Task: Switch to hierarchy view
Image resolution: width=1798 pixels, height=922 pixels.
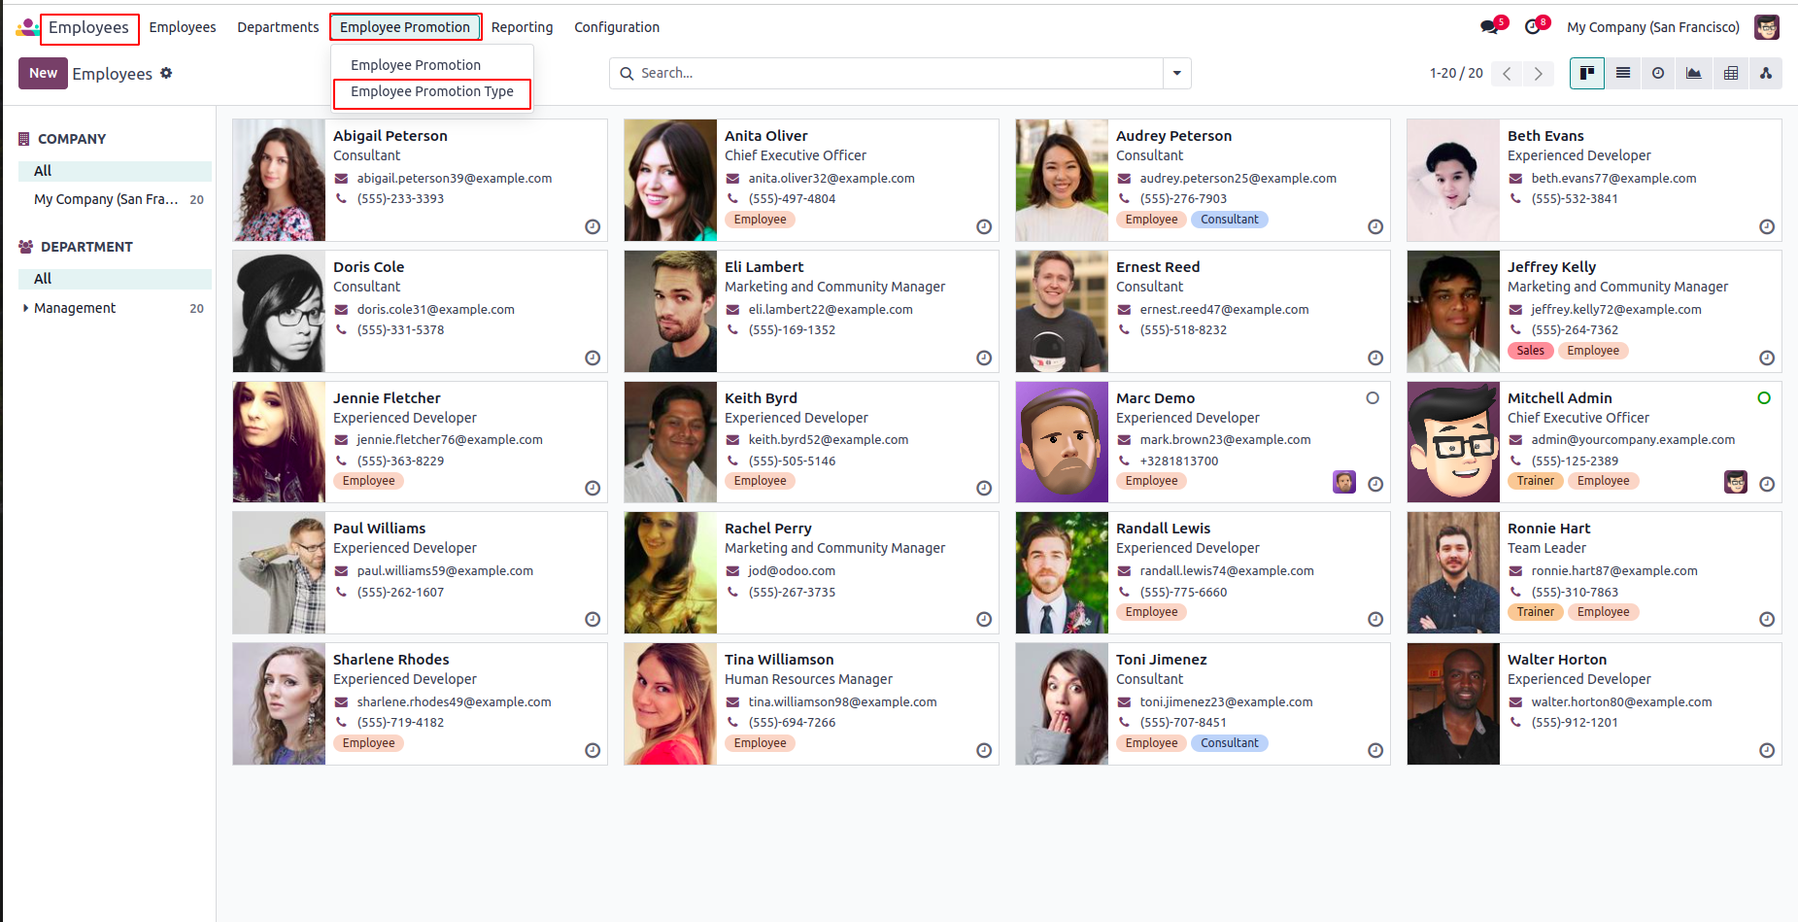Action: point(1765,73)
